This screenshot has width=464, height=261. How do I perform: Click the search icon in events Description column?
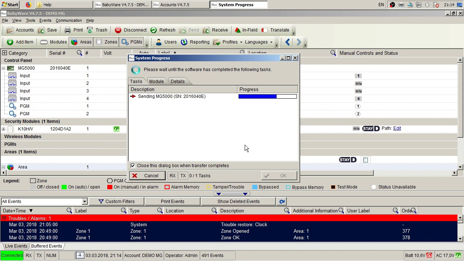pyautogui.click(x=287, y=211)
